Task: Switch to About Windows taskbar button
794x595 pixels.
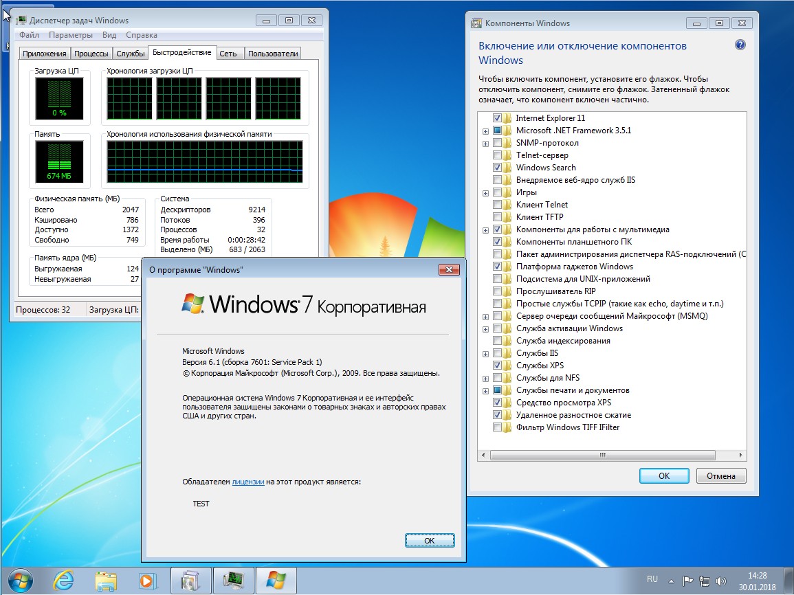Action: pyautogui.click(x=276, y=581)
